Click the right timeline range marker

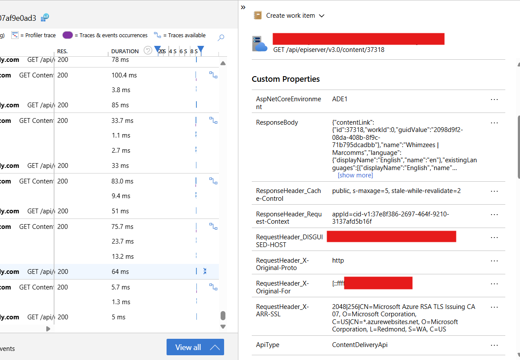coord(200,49)
